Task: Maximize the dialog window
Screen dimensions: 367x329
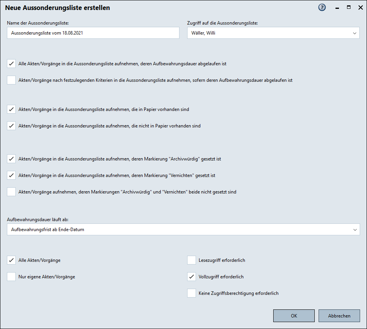Action: pyautogui.click(x=349, y=8)
